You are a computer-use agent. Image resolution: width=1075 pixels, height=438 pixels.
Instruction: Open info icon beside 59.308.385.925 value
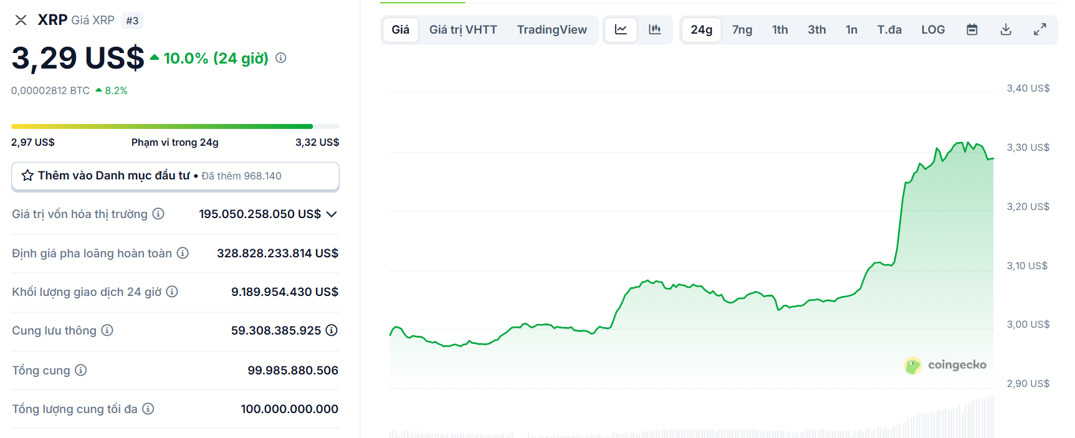pyautogui.click(x=332, y=330)
